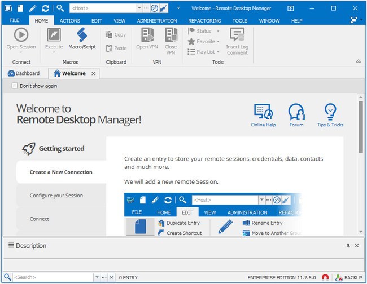Image resolution: width=367 pixels, height=284 pixels.
Task: Click the magnifier search icon in title bar
Action: 60,8
